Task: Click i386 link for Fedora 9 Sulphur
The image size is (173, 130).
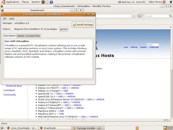Action: [65, 102]
